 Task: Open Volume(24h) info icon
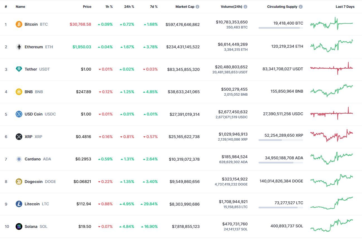(245, 7)
